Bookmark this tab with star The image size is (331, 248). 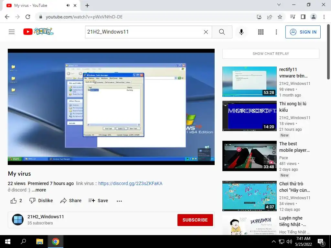click(280, 17)
